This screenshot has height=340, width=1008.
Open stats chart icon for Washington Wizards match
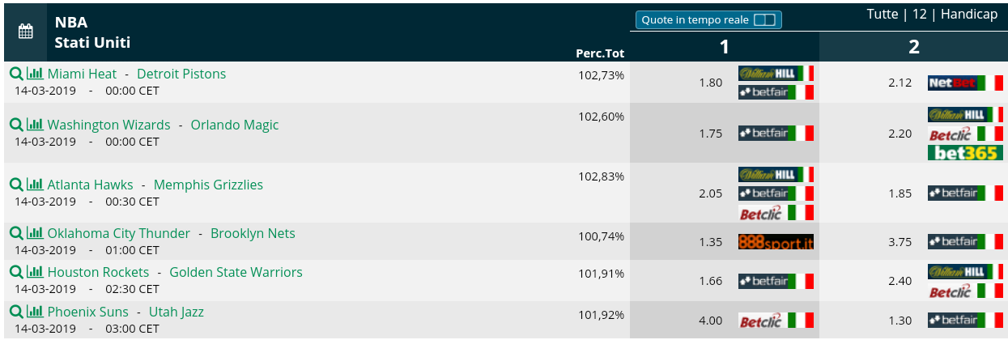tap(35, 125)
